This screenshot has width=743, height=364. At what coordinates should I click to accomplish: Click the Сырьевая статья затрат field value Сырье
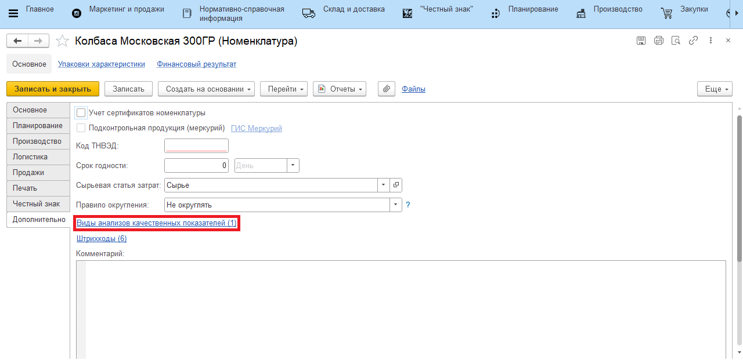pos(271,185)
